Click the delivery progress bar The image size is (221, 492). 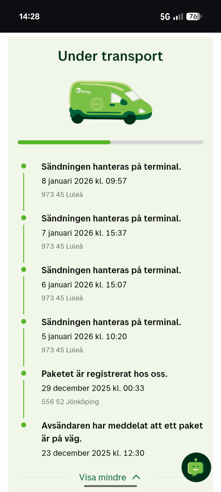(x=110, y=142)
